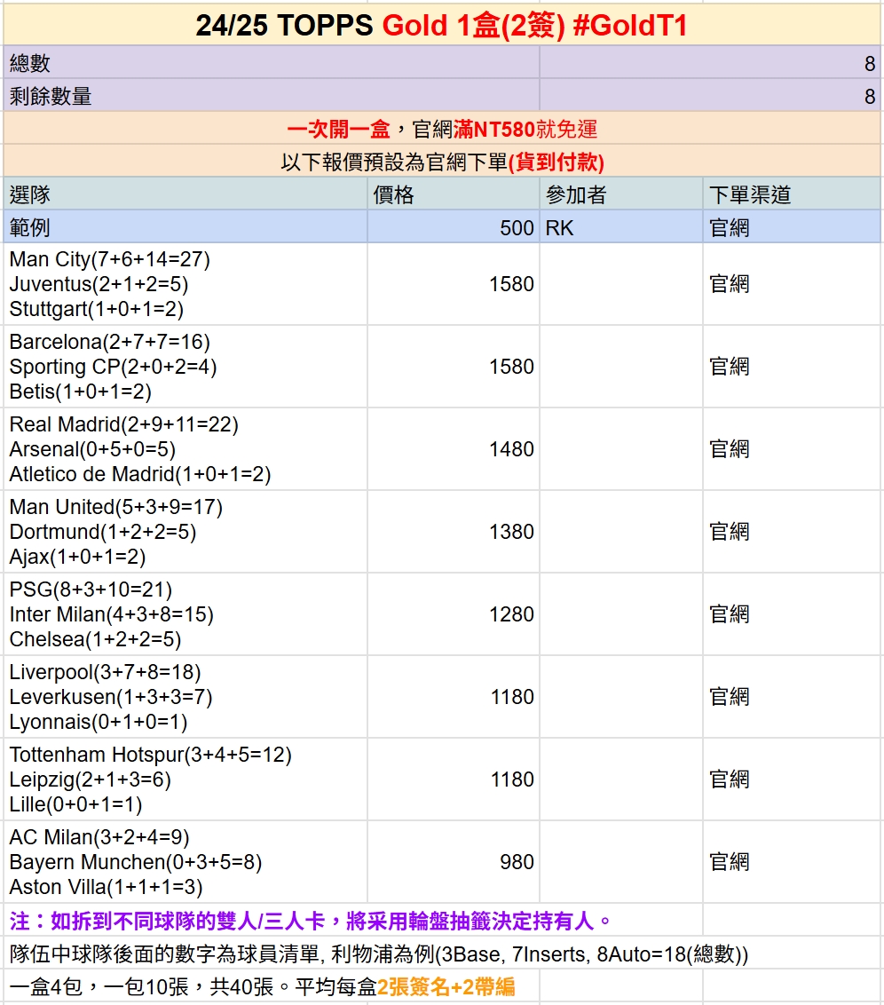884x1005 pixels.
Task: Click 官網 in the Barcelona group row
Action: [x=792, y=367]
